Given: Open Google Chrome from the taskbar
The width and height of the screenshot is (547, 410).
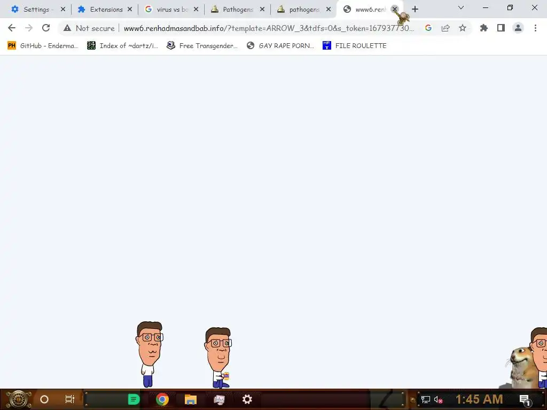Looking at the screenshot, I should 162,399.
